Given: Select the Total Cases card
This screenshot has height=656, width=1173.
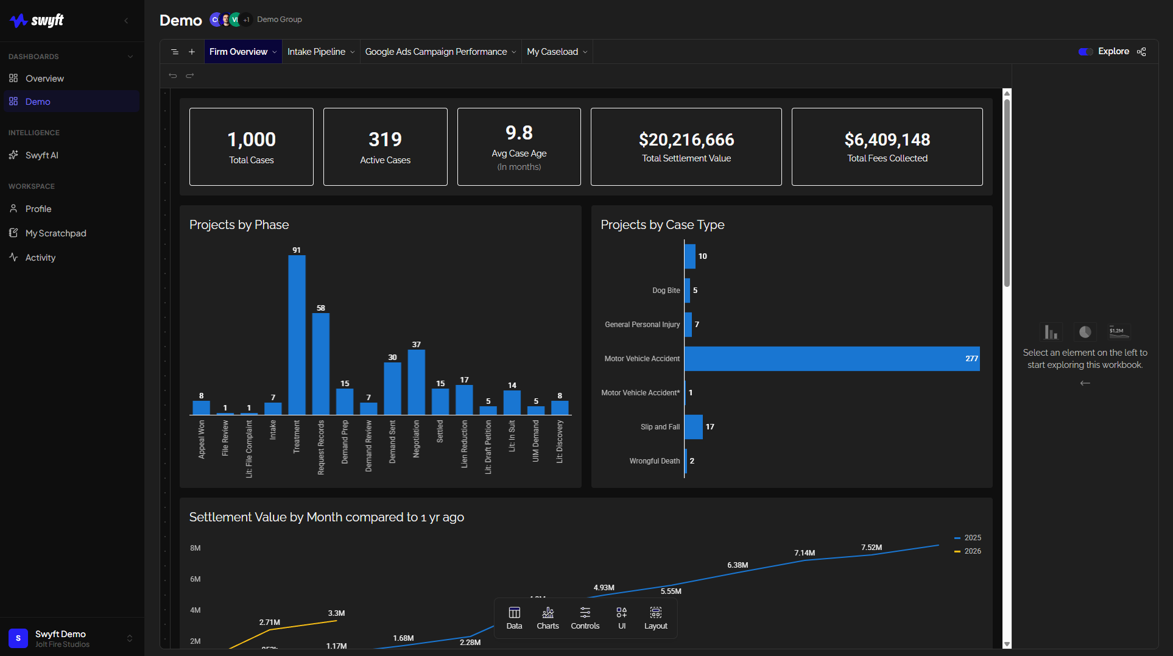Looking at the screenshot, I should point(252,147).
